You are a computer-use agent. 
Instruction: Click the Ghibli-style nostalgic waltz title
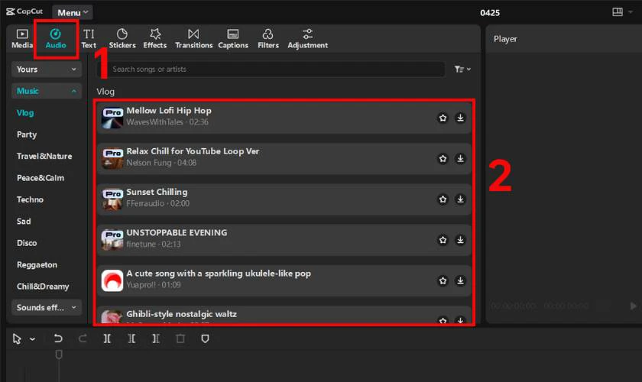[x=181, y=314]
